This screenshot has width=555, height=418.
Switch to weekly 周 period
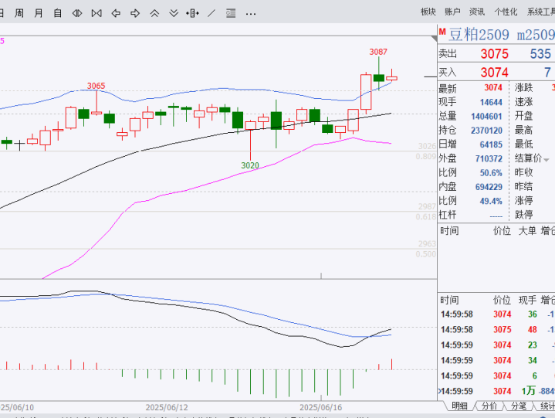tap(19, 12)
